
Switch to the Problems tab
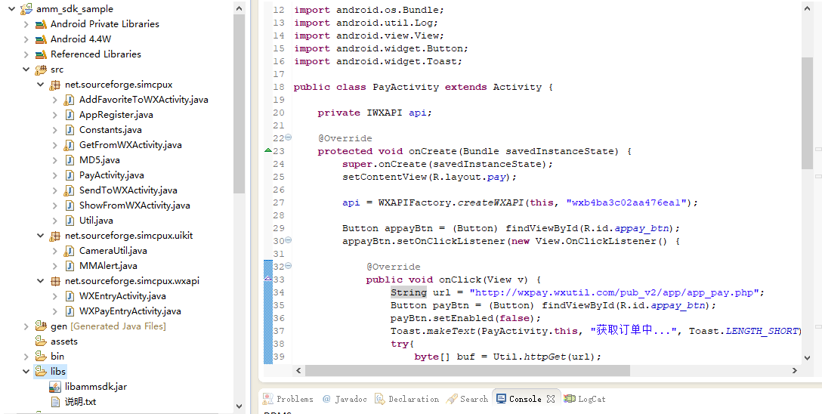289,399
